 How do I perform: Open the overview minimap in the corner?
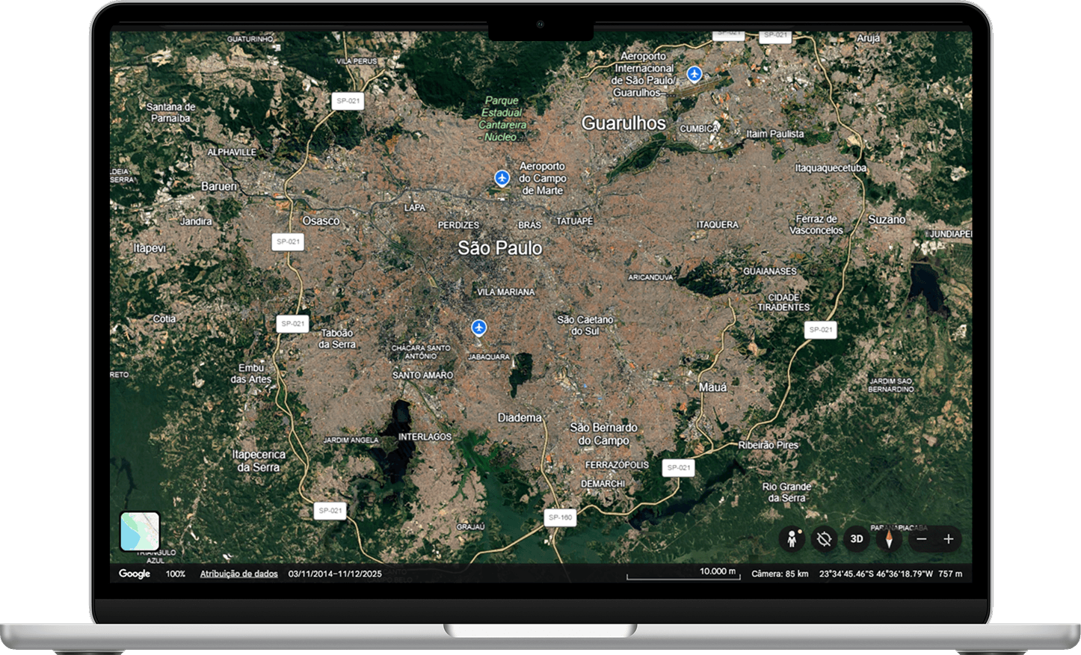click(x=140, y=532)
